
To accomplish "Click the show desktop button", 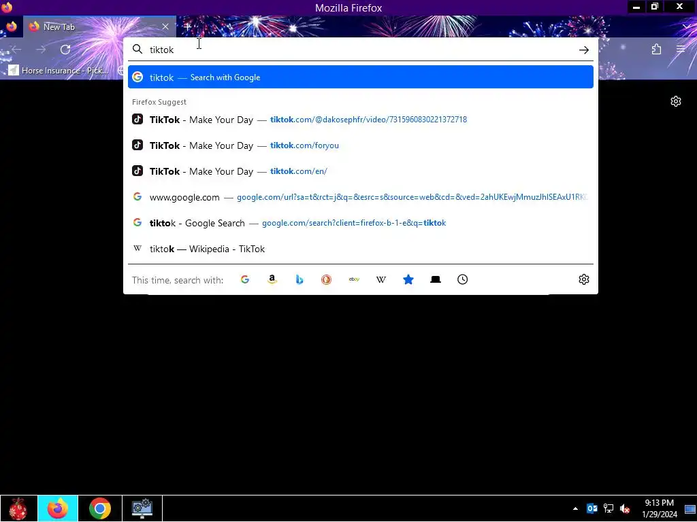I will coord(690,508).
